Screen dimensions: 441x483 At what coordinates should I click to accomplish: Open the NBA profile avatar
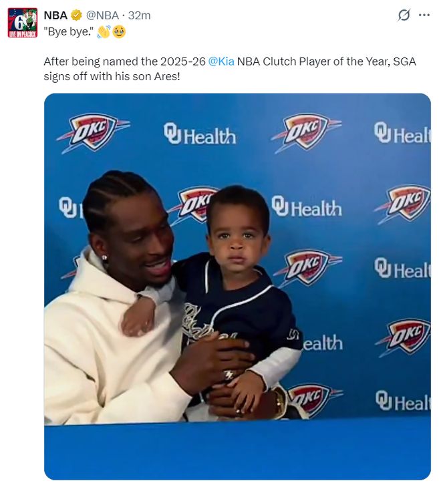point(23,23)
